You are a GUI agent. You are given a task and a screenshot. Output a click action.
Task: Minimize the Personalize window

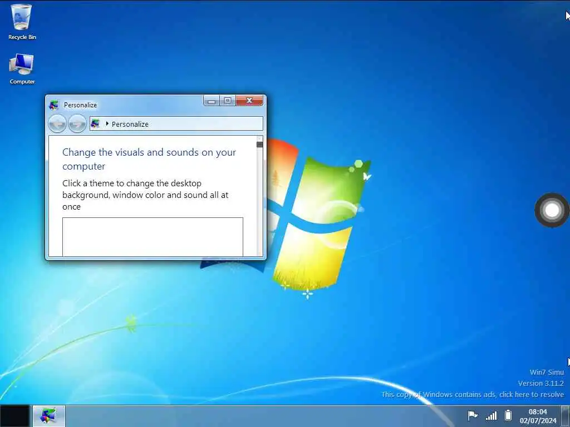[x=212, y=101]
